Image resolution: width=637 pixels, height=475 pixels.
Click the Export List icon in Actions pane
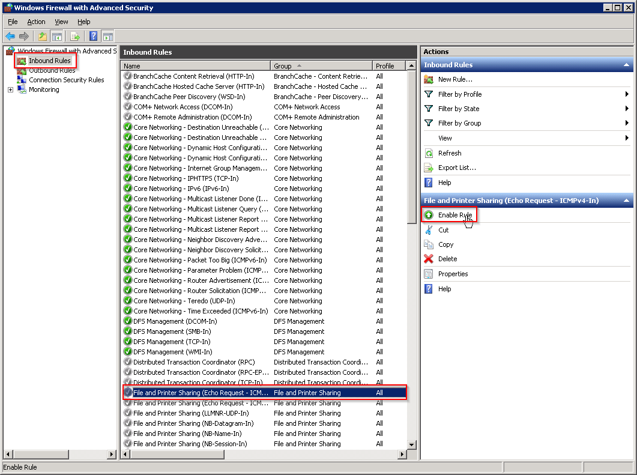coord(429,168)
